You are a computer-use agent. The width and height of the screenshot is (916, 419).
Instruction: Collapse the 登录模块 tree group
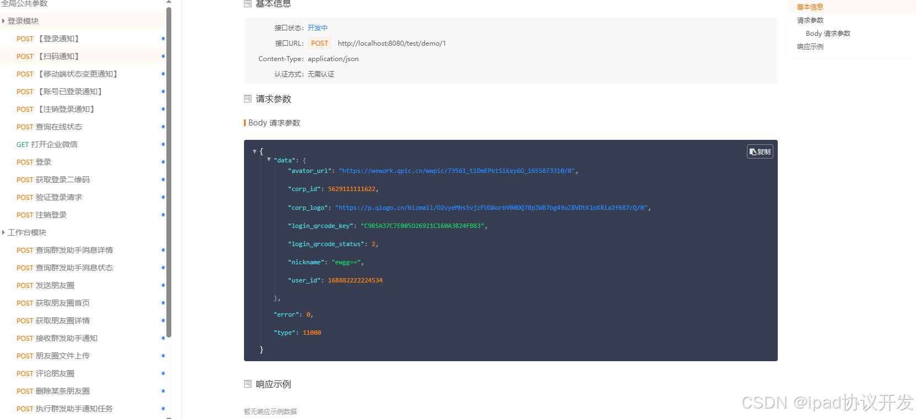[x=3, y=21]
